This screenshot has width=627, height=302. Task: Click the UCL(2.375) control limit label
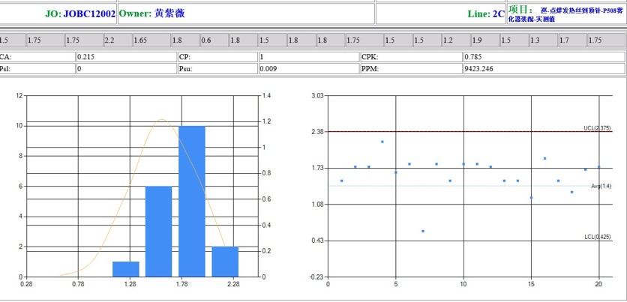click(596, 128)
